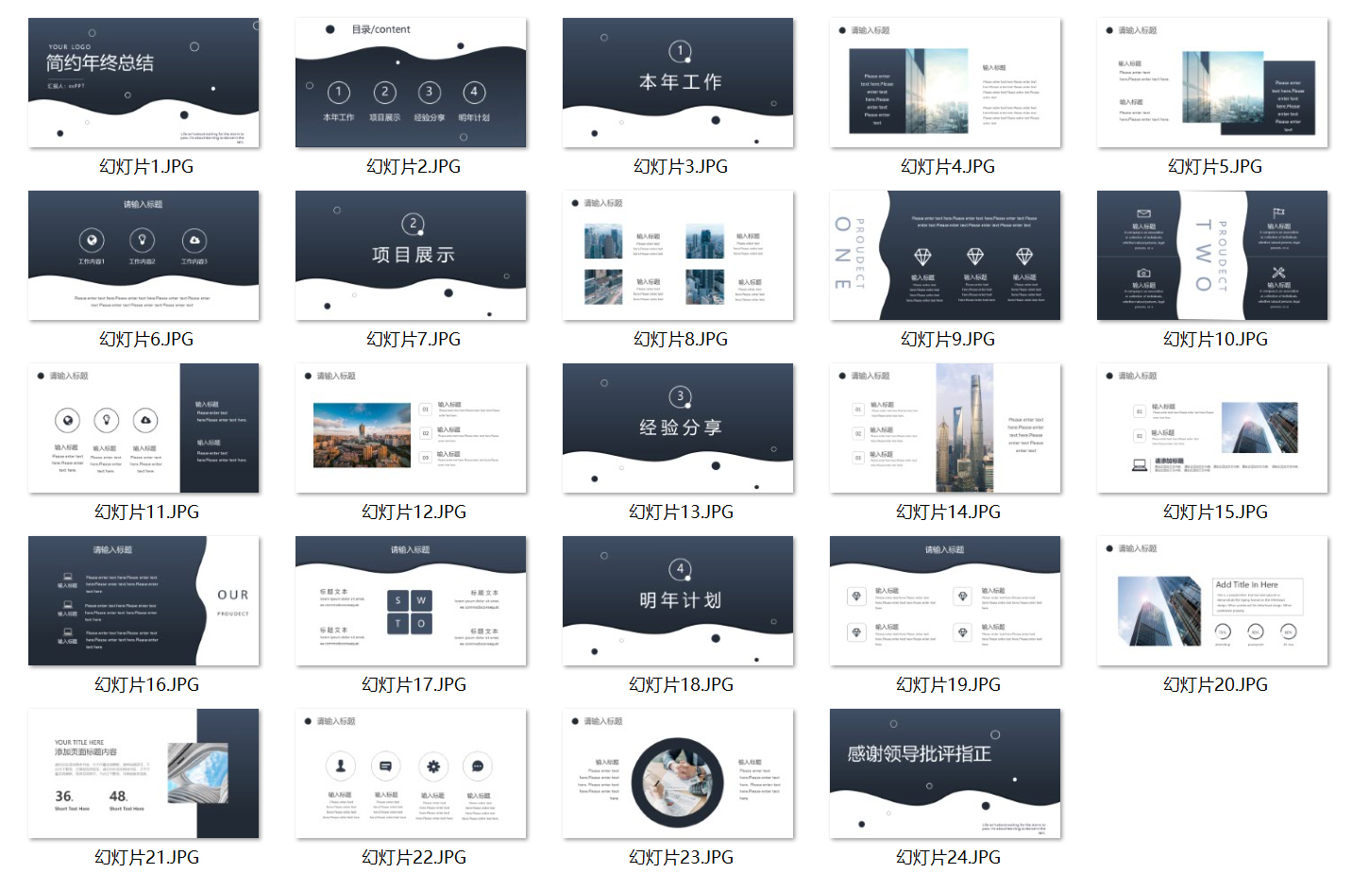The height and width of the screenshot is (890, 1352).
Task: Click the 幻灯片12.JPG file name label
Action: pos(414,512)
